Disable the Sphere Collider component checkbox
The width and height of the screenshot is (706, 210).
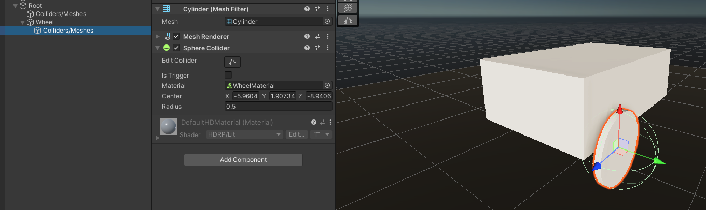pyautogui.click(x=176, y=48)
